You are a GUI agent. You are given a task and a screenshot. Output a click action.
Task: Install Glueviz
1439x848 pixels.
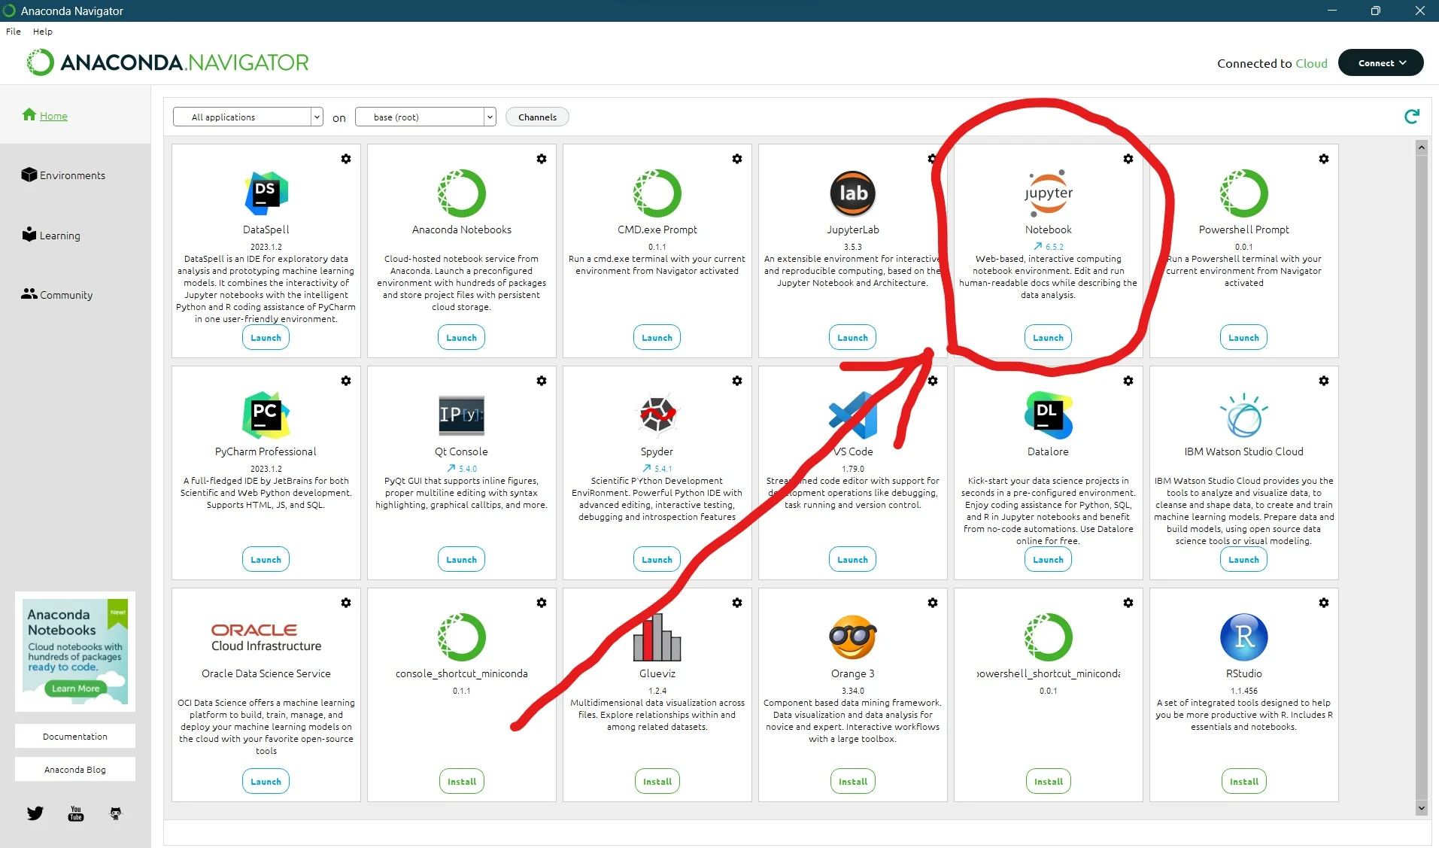pos(657,782)
